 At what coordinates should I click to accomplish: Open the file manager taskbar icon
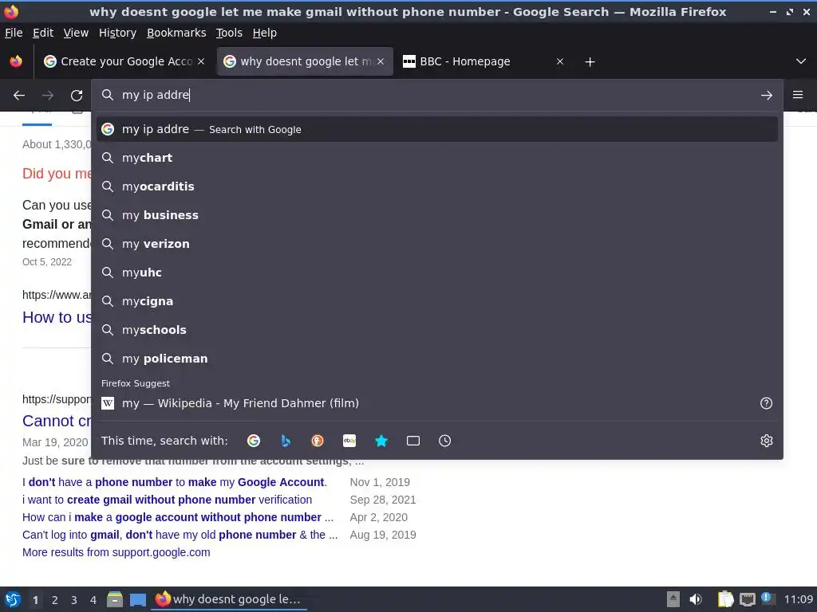tap(115, 599)
